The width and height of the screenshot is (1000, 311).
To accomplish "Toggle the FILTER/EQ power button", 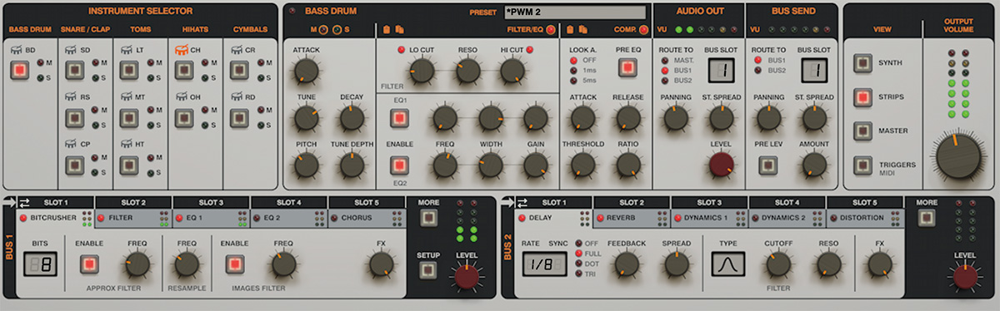I will pos(551,30).
